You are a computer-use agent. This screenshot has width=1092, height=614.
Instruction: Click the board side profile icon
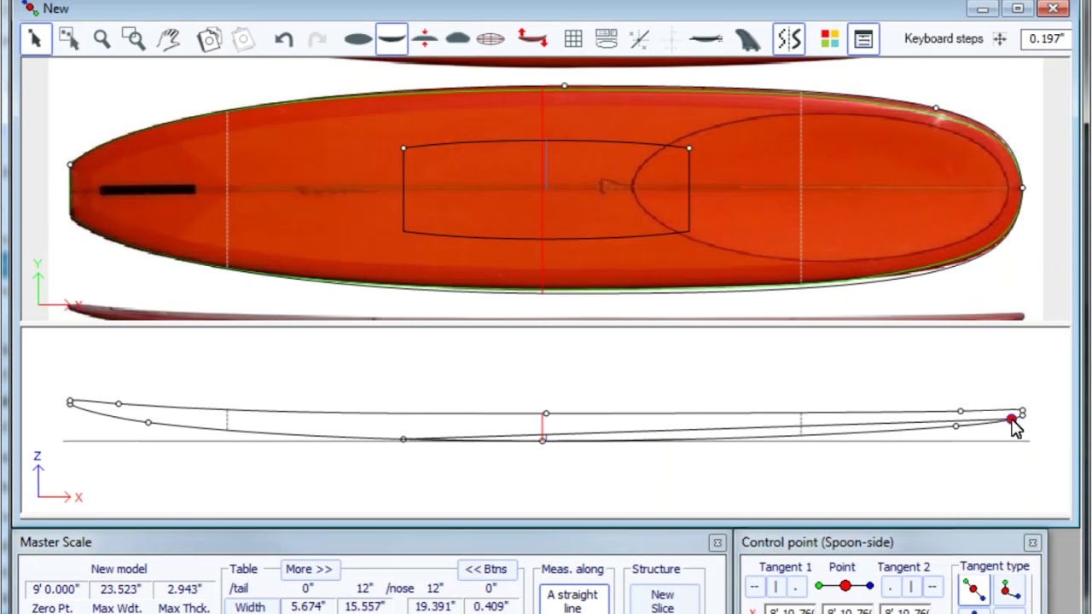(x=706, y=39)
